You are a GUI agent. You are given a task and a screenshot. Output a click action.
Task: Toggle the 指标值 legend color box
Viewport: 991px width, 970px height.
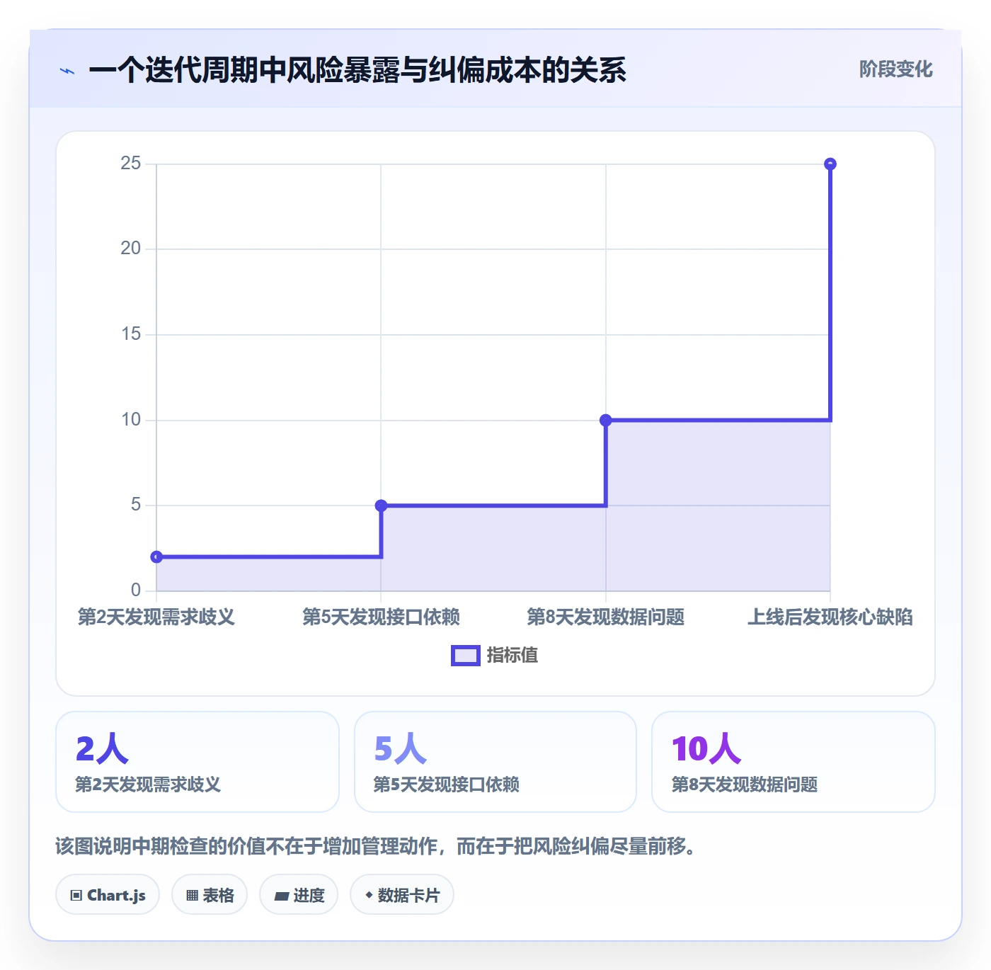(x=466, y=656)
